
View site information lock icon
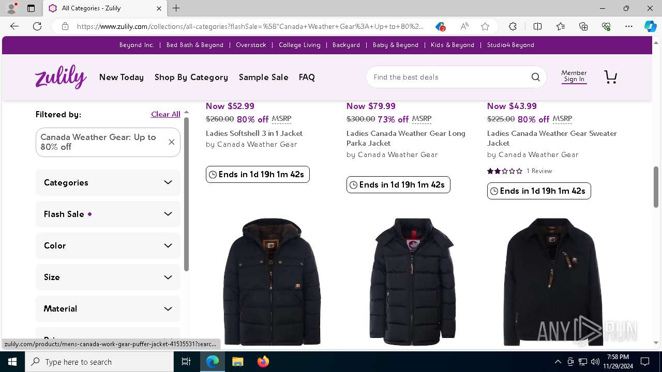(x=65, y=26)
